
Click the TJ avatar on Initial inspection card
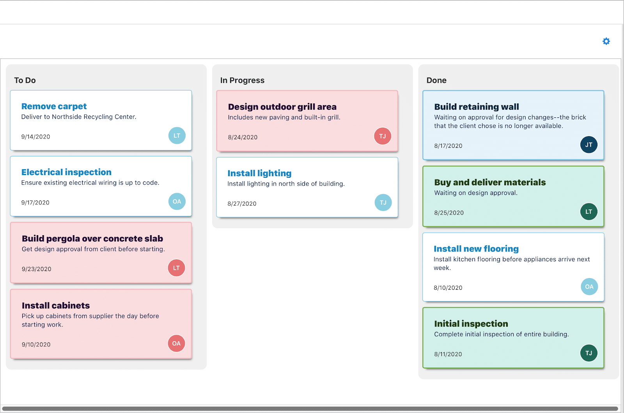coord(589,353)
